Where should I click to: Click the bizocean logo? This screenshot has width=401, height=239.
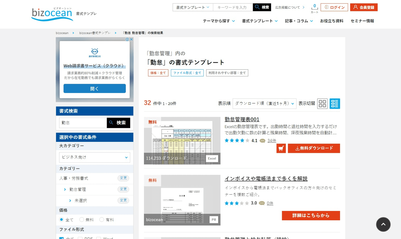51,12
